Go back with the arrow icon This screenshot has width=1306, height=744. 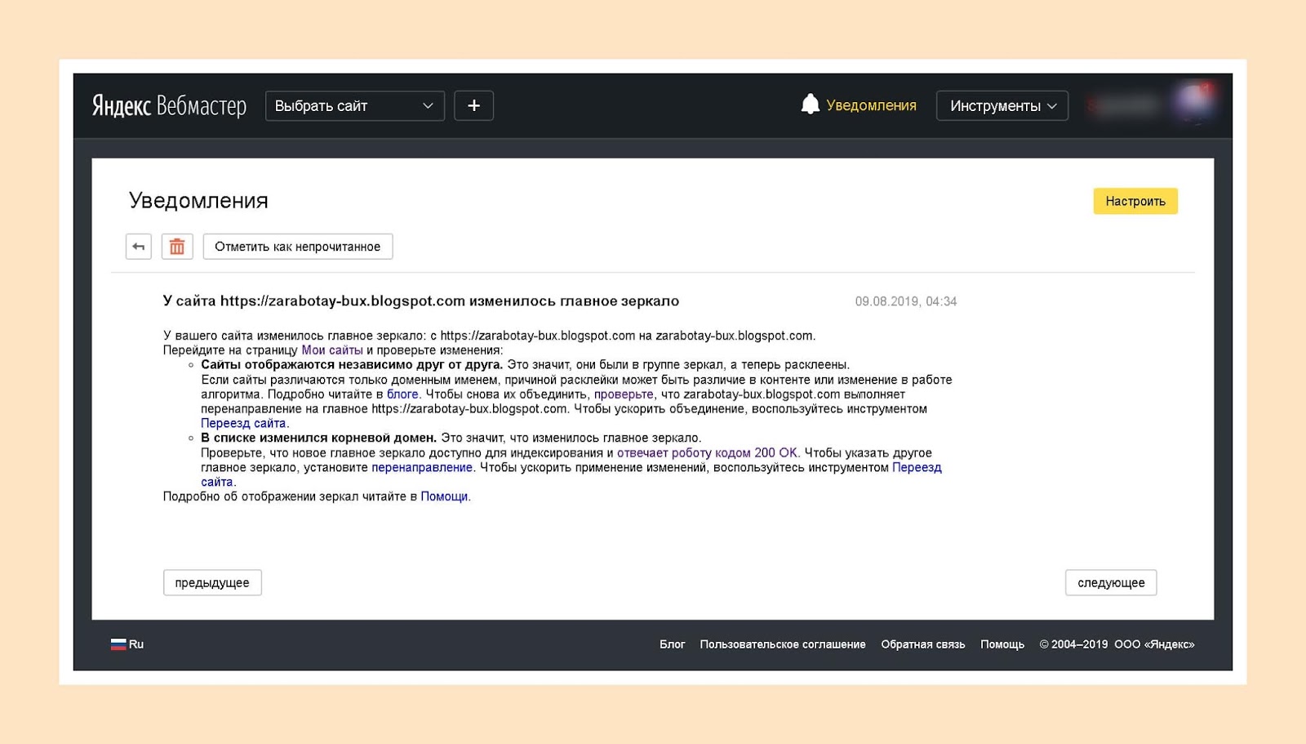pos(139,247)
